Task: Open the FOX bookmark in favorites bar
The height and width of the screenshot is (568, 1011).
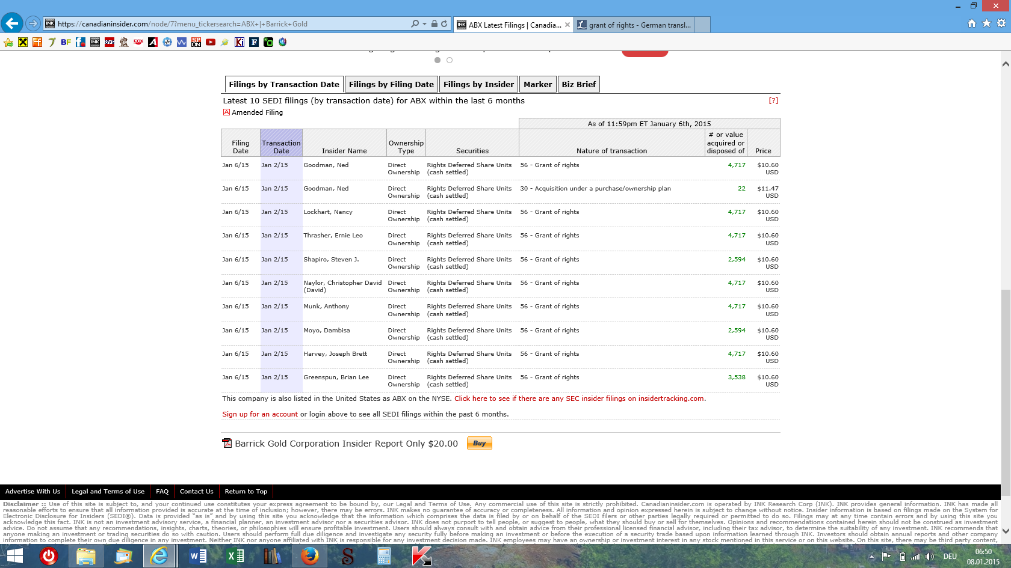Action: click(x=138, y=42)
